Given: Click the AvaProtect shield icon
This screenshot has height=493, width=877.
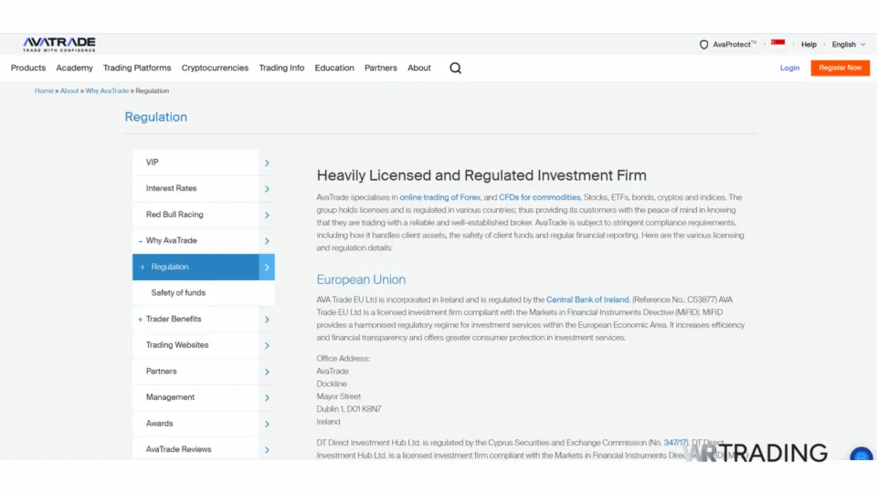Looking at the screenshot, I should coord(703,44).
